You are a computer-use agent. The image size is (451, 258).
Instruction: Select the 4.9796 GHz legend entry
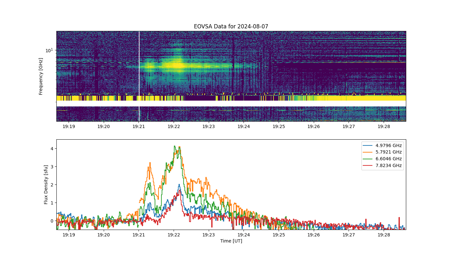point(382,145)
